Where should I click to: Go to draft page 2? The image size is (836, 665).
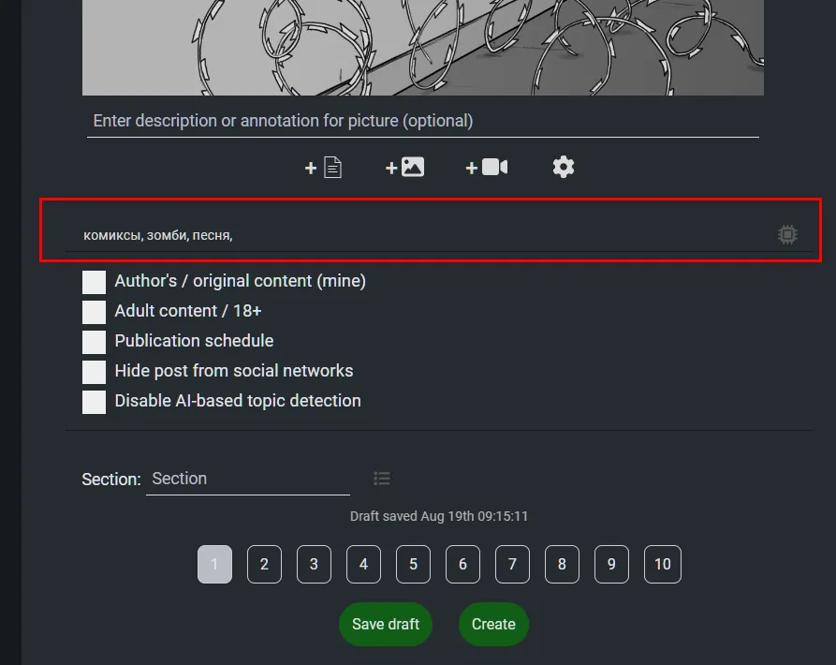point(264,564)
